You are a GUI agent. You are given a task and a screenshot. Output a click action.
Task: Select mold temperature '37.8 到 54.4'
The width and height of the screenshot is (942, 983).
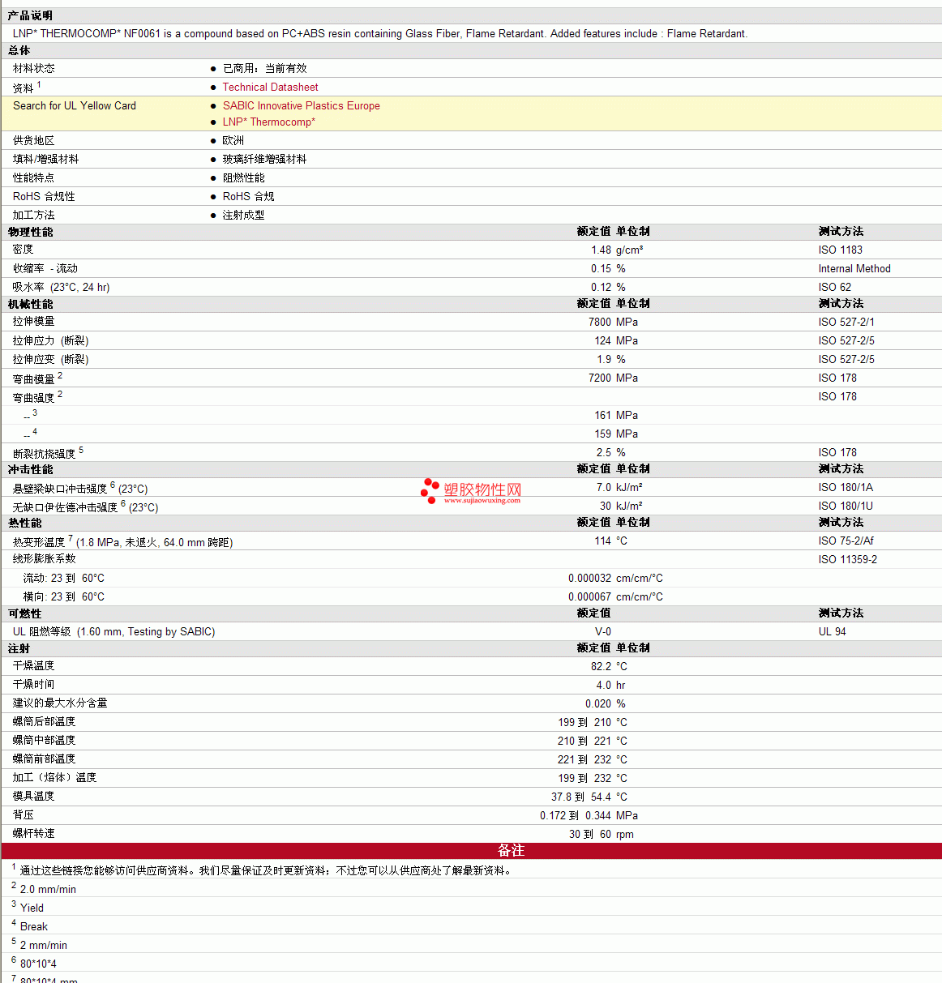581,797
